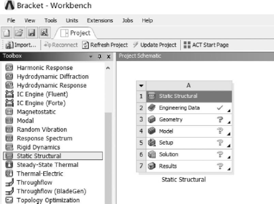This screenshot has width=274, height=204.
Task: Select the Hydrodynamic Diffraction icon
Action: (9, 76)
